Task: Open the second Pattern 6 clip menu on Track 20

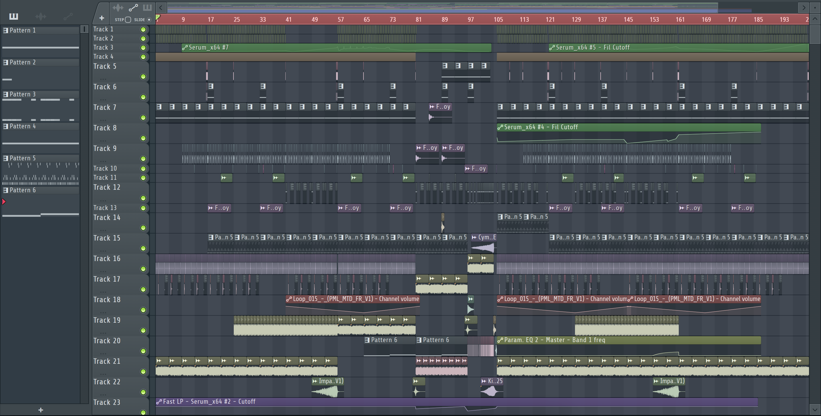Action: [419, 340]
